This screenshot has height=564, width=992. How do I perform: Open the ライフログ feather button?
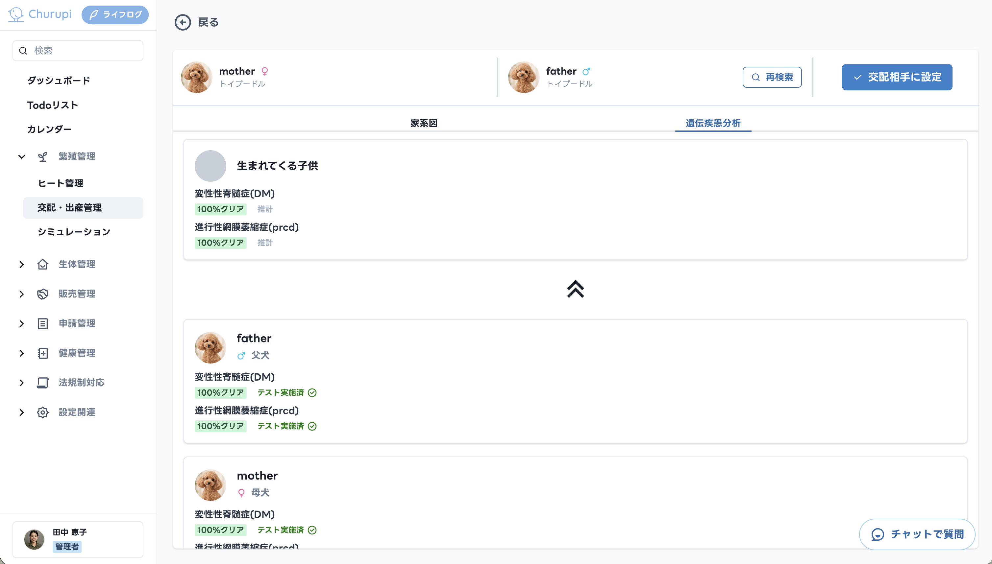[x=115, y=15]
